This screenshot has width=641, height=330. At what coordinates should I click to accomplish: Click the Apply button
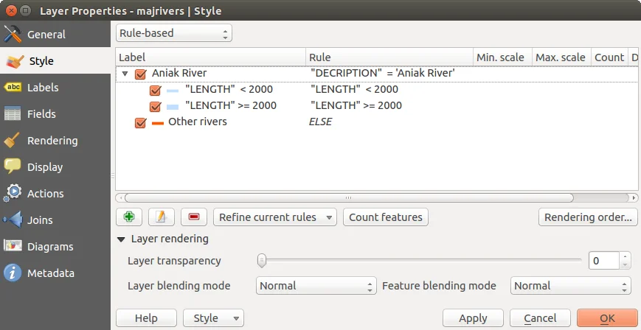coord(473,318)
